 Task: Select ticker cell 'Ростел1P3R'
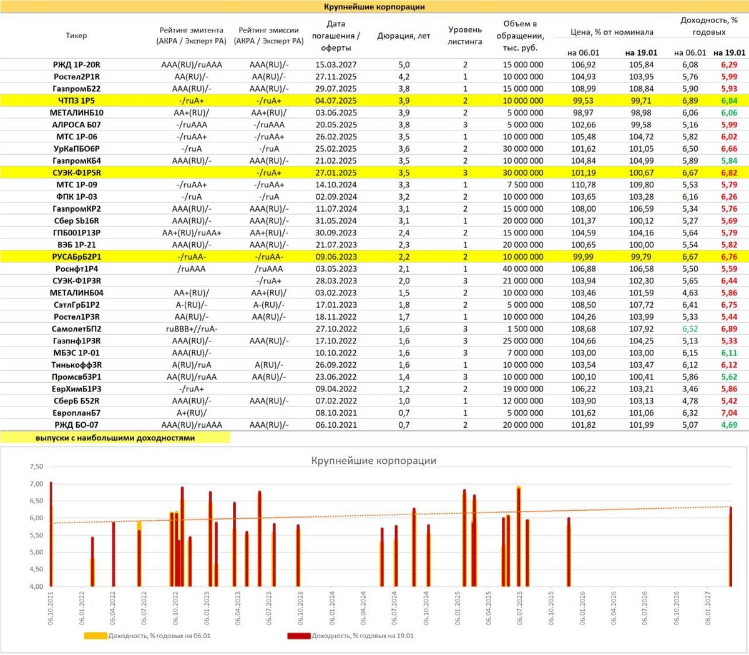(76, 317)
